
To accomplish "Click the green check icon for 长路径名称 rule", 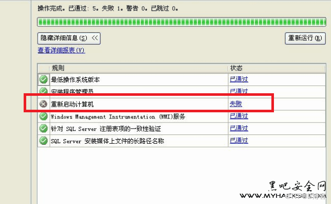I will tap(44, 141).
